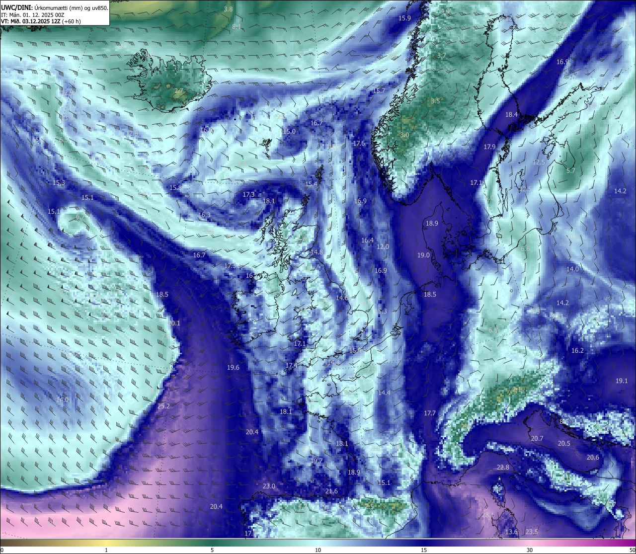Click the value label '15.7' on the map
The image size is (636, 554).
[380, 91]
